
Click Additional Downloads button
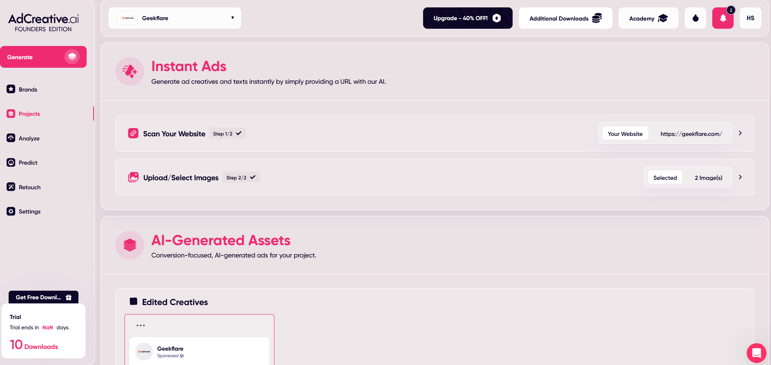tap(566, 18)
